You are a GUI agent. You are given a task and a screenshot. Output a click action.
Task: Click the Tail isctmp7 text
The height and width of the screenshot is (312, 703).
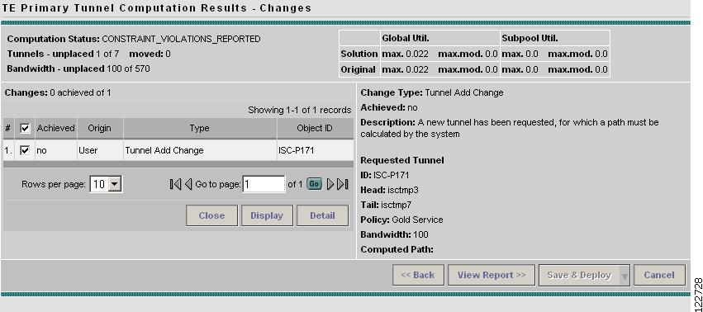pyautogui.click(x=386, y=205)
